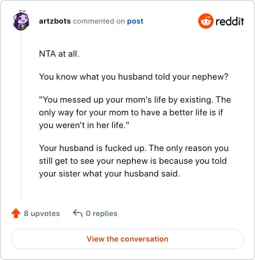Open the artzbots username profile

[x=55, y=21]
